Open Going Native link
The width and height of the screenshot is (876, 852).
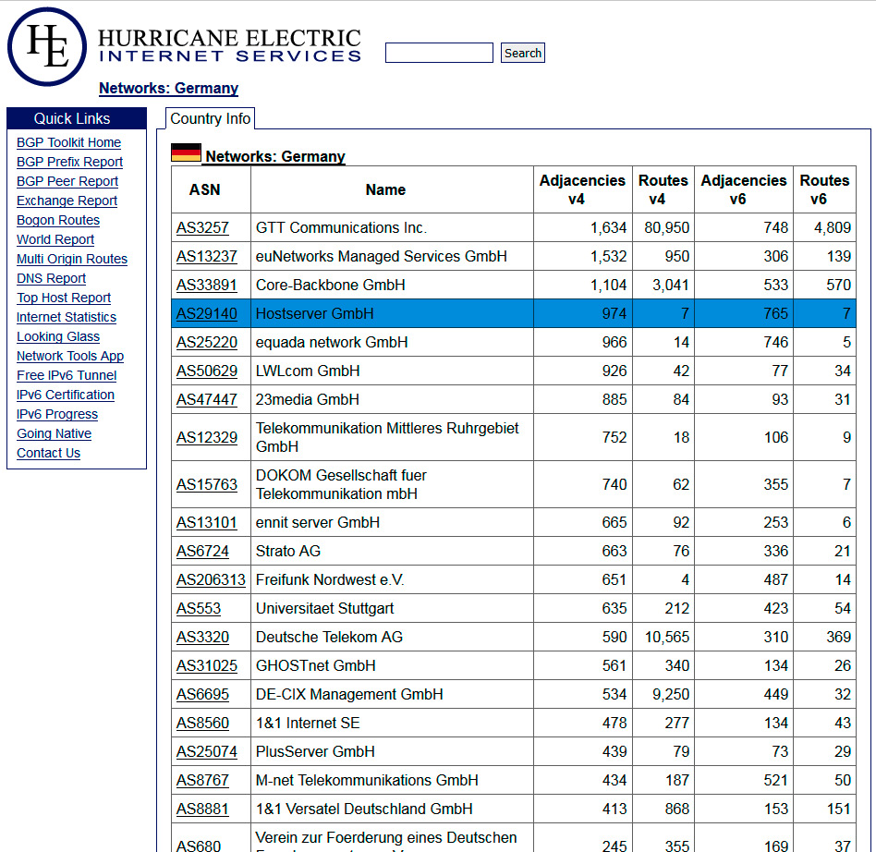click(55, 433)
